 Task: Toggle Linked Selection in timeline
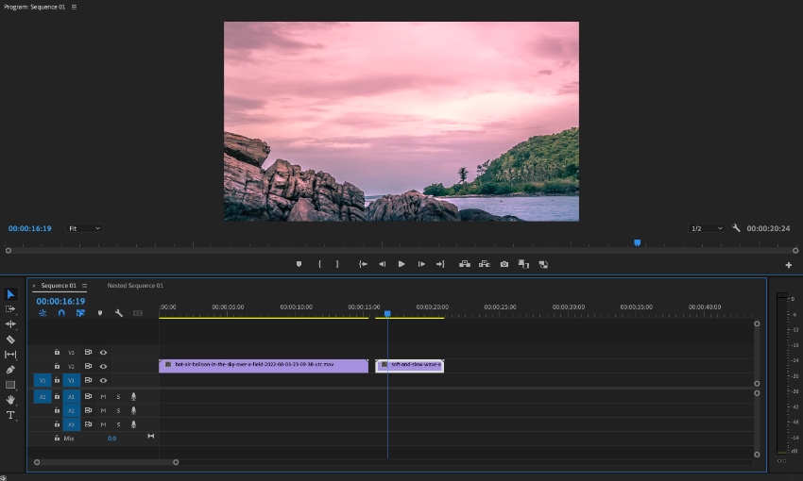click(80, 313)
